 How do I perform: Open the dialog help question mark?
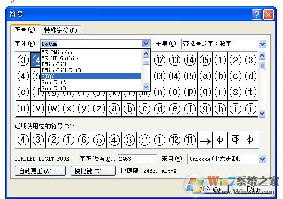[257, 14]
